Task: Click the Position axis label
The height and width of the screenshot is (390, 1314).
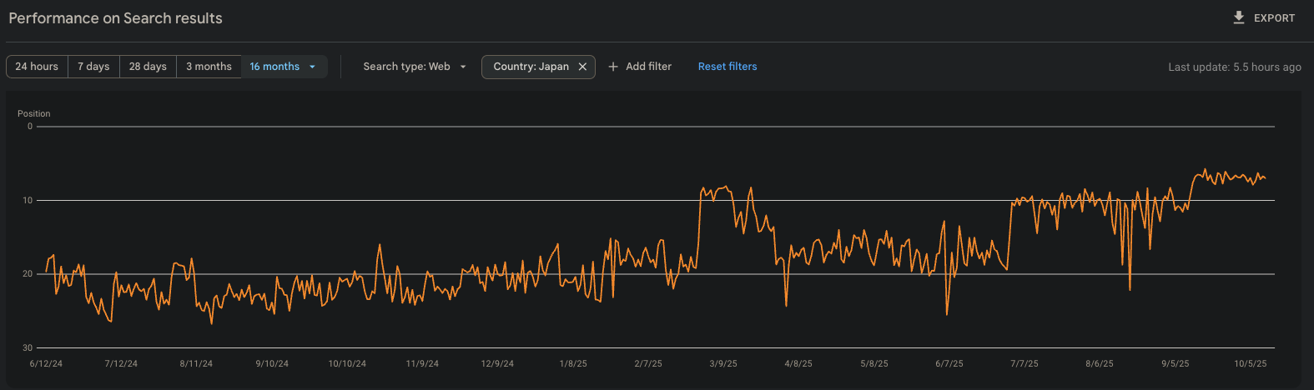Action: (34, 113)
